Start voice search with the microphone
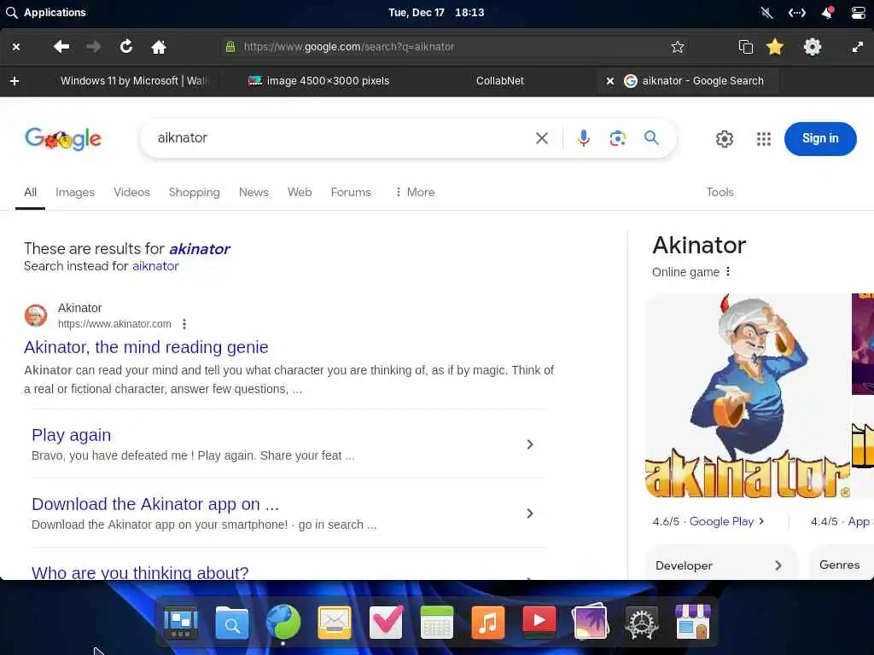874x655 pixels. 584,138
